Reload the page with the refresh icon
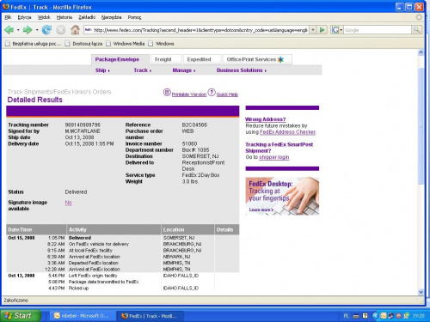Viewport: 430px width, 322px height. click(x=46, y=30)
